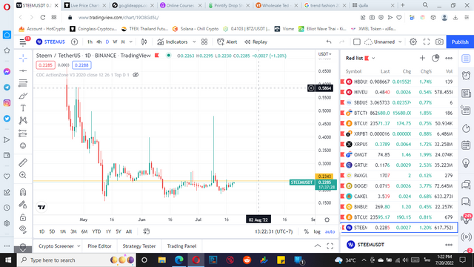Select the ruler measure tool
This screenshot has width=474, height=267.
click(23, 162)
